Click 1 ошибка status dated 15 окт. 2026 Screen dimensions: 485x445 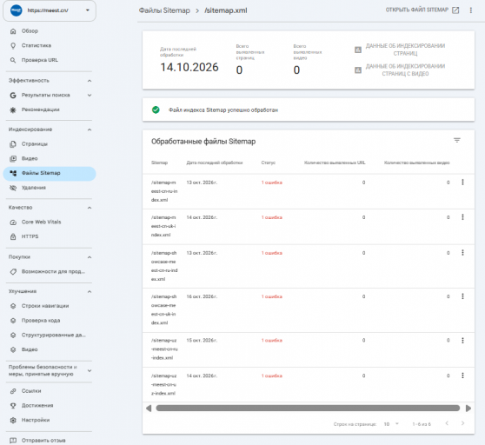point(271,340)
